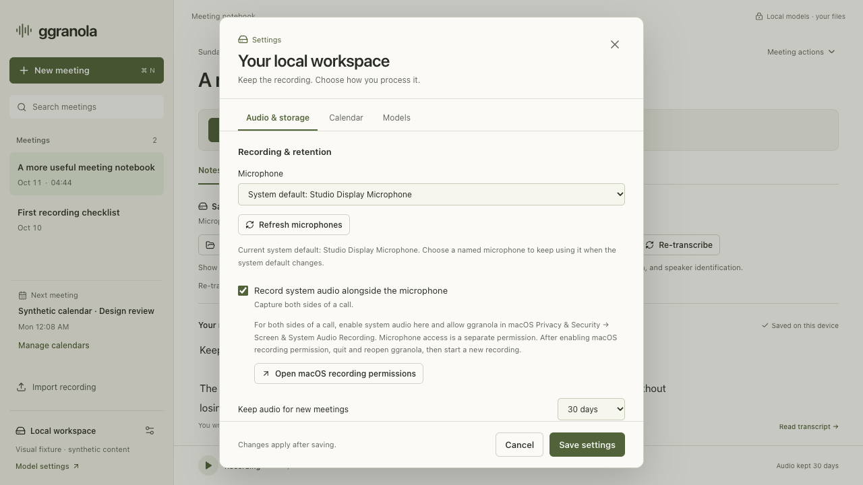Start a New meeting
863x485 pixels.
pos(86,70)
